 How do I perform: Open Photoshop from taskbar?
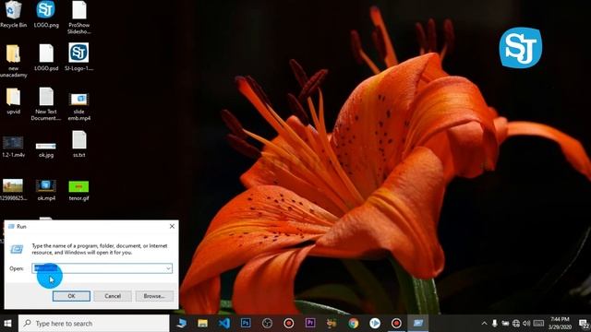click(246, 324)
